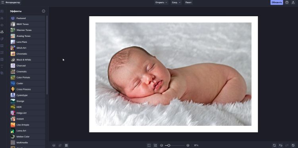Select the Motion Color effect row
The width and height of the screenshot is (298, 148).
tap(27, 137)
